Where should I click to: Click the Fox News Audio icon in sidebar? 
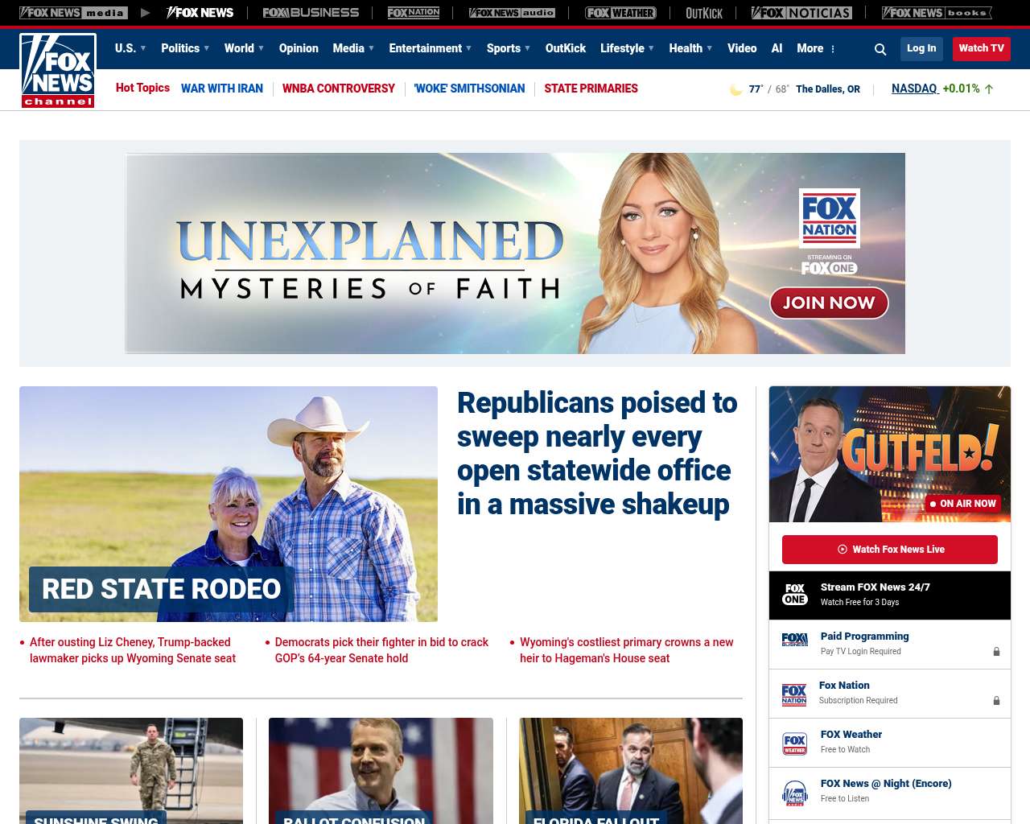[795, 793]
